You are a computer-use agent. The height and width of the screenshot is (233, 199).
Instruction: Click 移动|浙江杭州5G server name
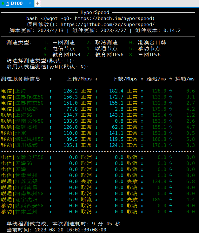22,139
